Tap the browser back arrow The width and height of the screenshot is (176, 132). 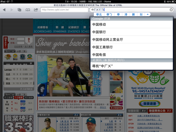[x=4, y=10]
